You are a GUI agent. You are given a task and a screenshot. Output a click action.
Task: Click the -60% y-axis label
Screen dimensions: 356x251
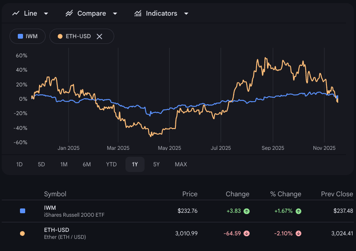[x=20, y=142]
